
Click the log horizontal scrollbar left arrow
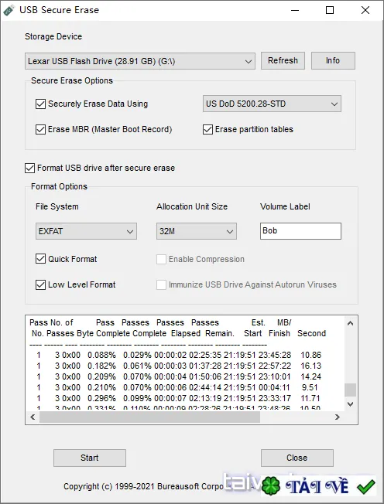coord(33,417)
